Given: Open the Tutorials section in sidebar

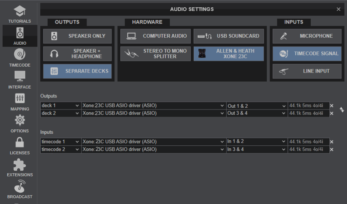Looking at the screenshot, I should [x=19, y=14].
